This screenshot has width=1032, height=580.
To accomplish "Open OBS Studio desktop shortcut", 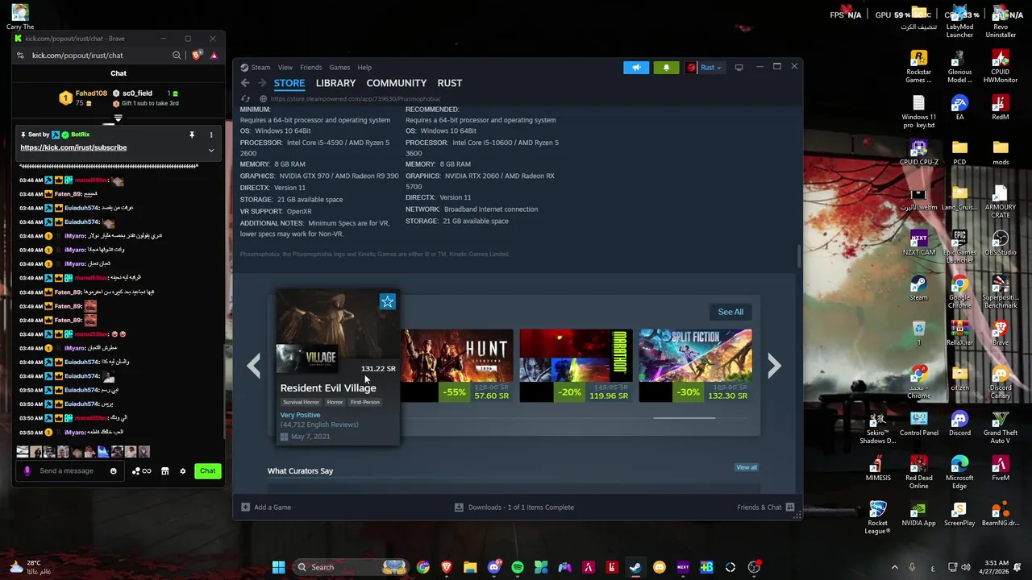I will coord(1001,244).
